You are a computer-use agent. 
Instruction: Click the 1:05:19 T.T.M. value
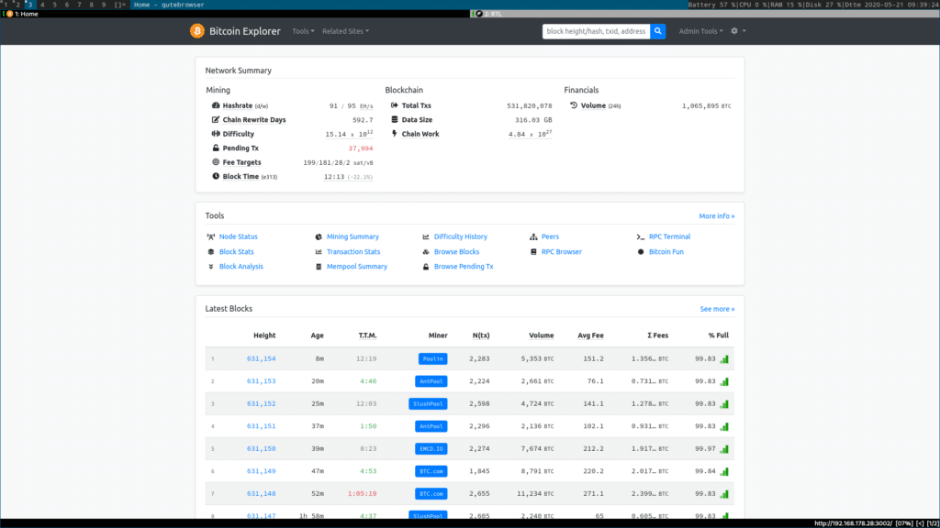click(x=362, y=494)
